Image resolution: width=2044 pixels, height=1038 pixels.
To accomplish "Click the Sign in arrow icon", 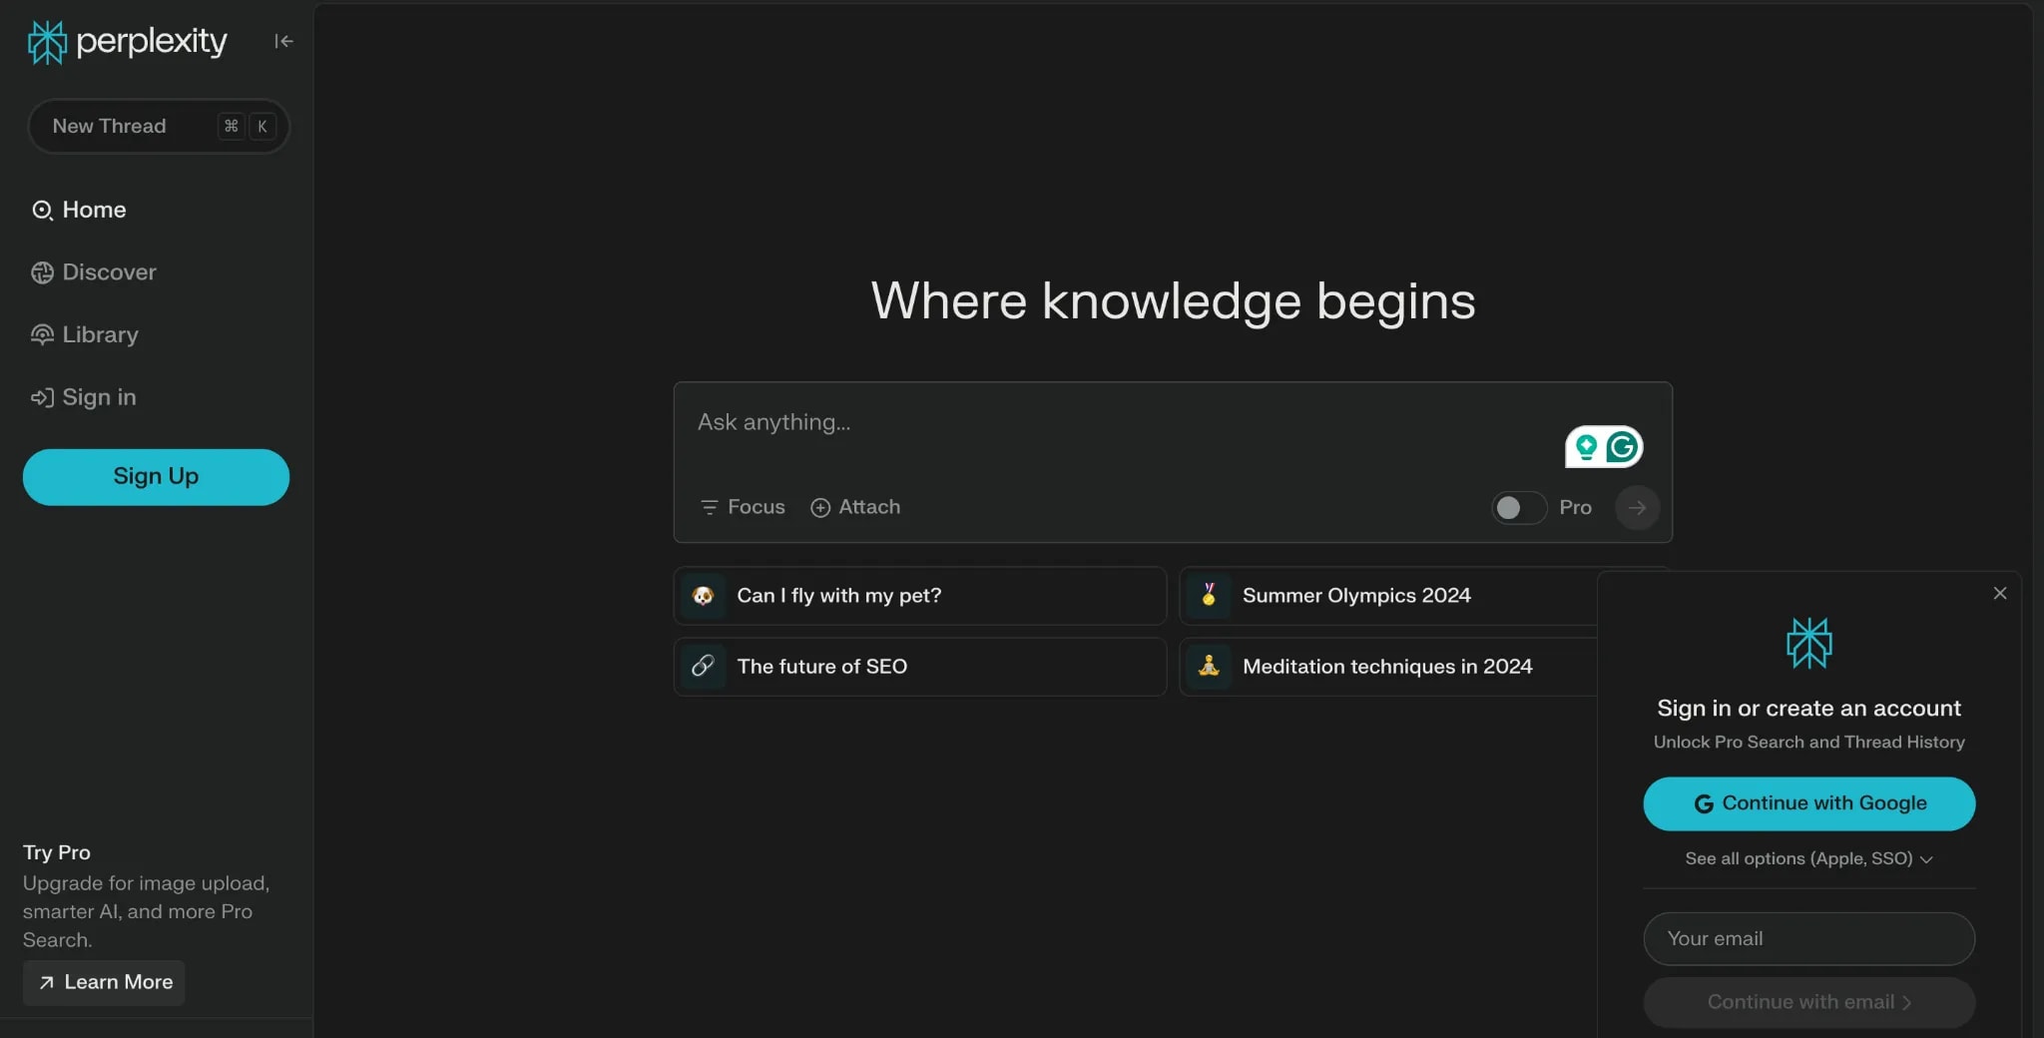I will point(42,397).
